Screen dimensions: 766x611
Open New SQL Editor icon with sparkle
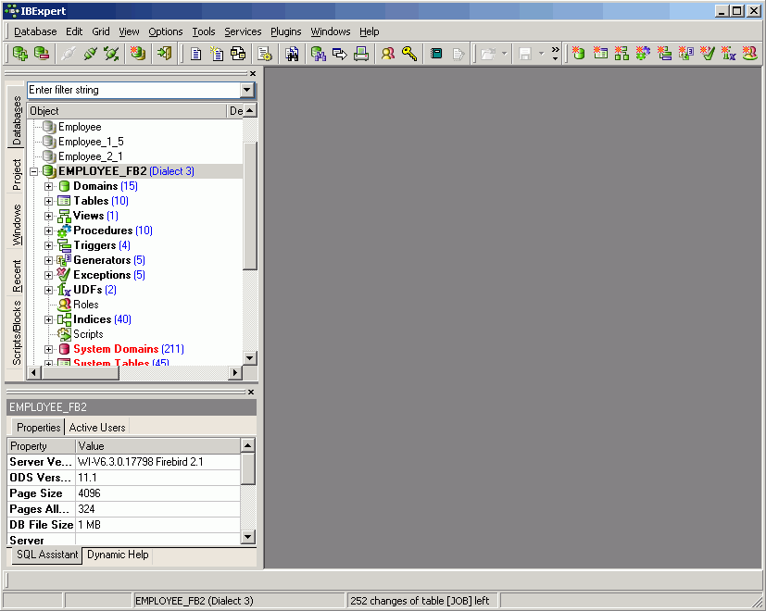coord(217,54)
